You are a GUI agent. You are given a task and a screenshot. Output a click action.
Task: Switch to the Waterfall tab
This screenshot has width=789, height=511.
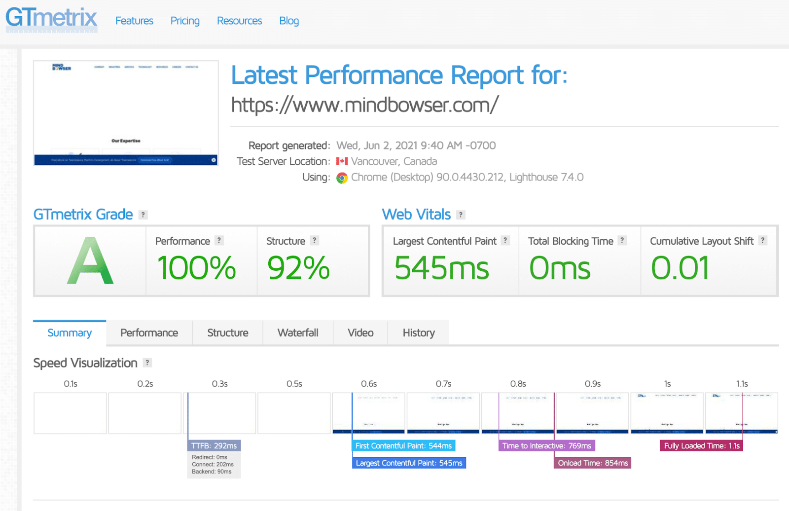[298, 332]
